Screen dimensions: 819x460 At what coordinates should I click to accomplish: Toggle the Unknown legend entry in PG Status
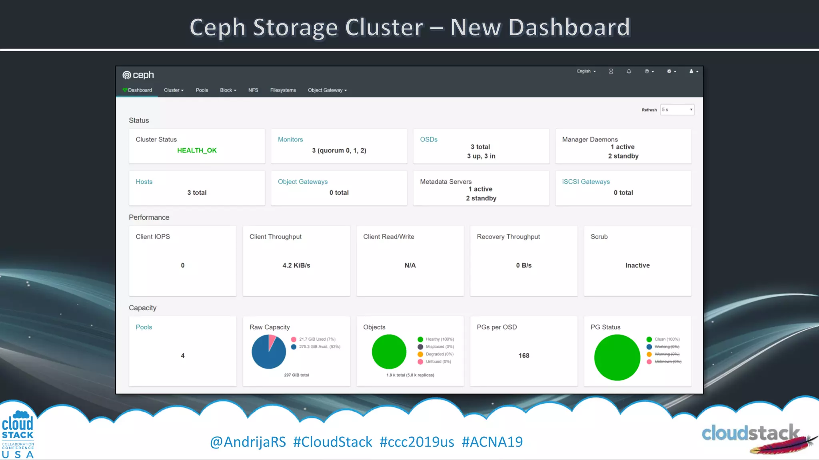coord(664,361)
